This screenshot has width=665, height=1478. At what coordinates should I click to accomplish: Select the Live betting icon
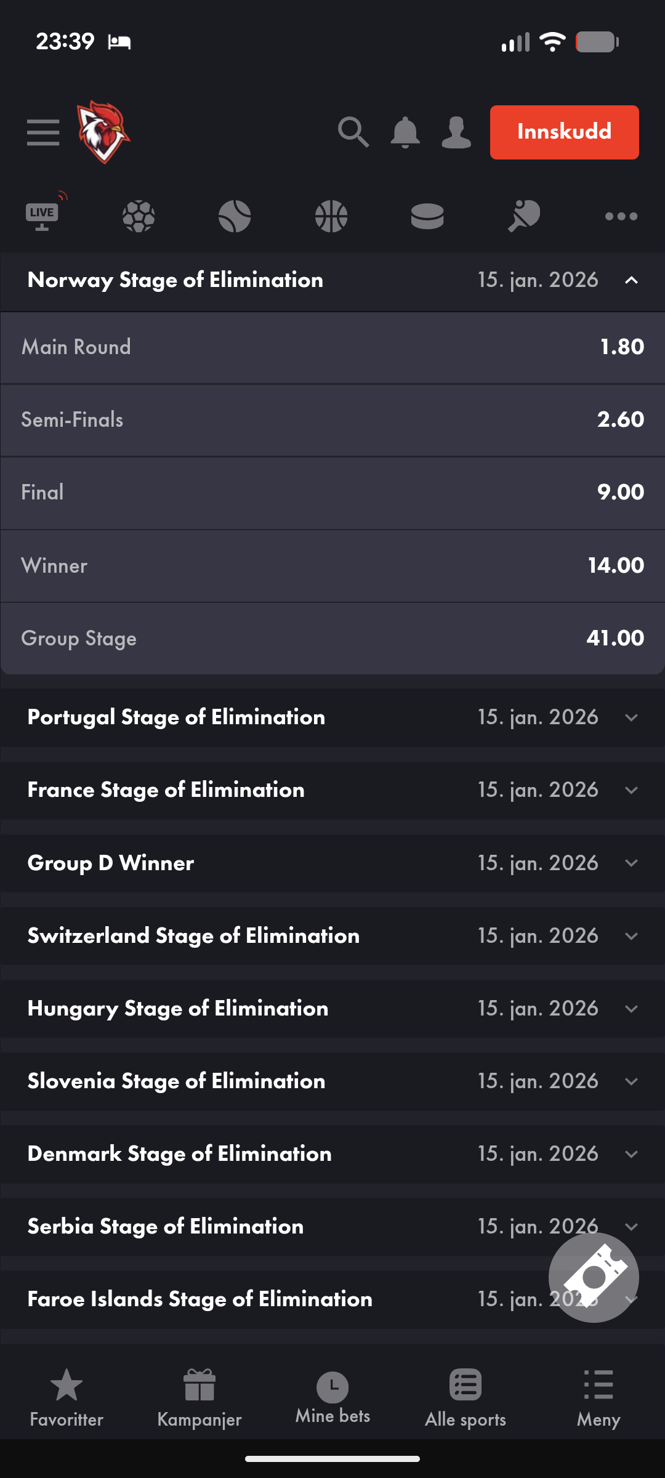pyautogui.click(x=42, y=216)
